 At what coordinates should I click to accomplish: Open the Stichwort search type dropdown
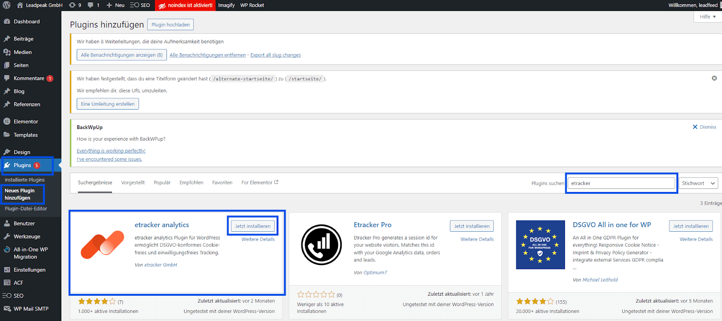pos(699,183)
